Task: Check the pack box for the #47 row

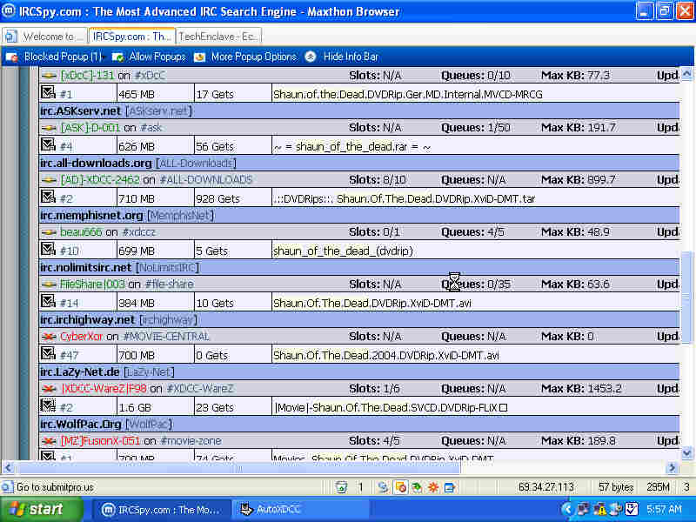Action: [48, 353]
